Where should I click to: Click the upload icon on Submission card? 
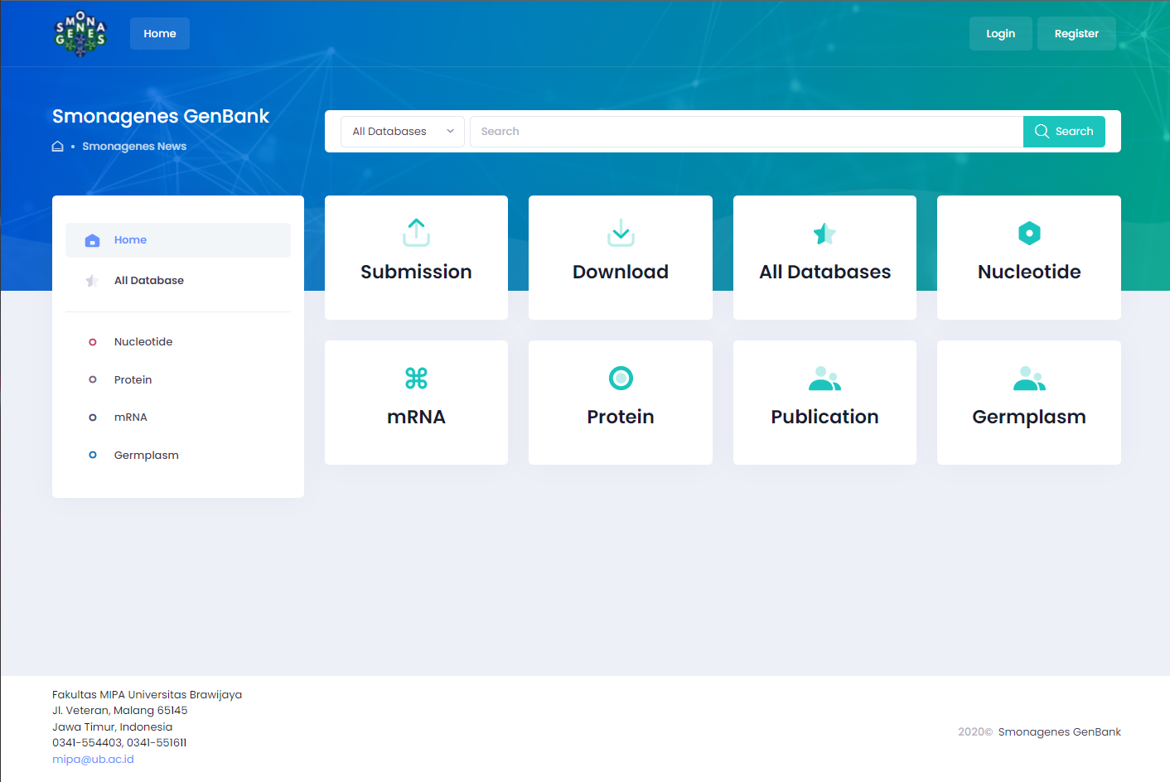click(x=416, y=233)
